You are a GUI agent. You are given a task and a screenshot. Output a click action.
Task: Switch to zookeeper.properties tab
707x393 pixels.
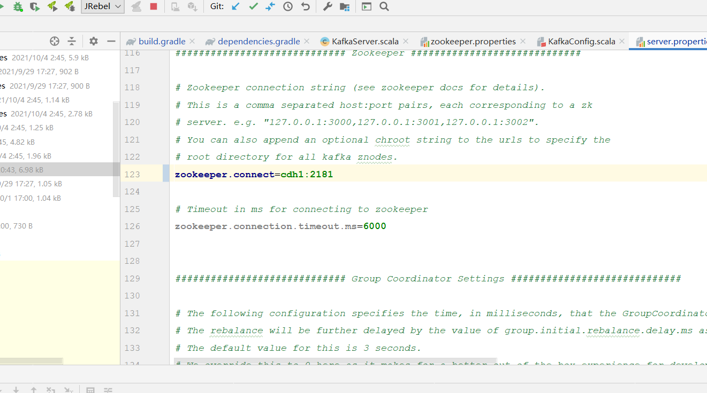(473, 41)
